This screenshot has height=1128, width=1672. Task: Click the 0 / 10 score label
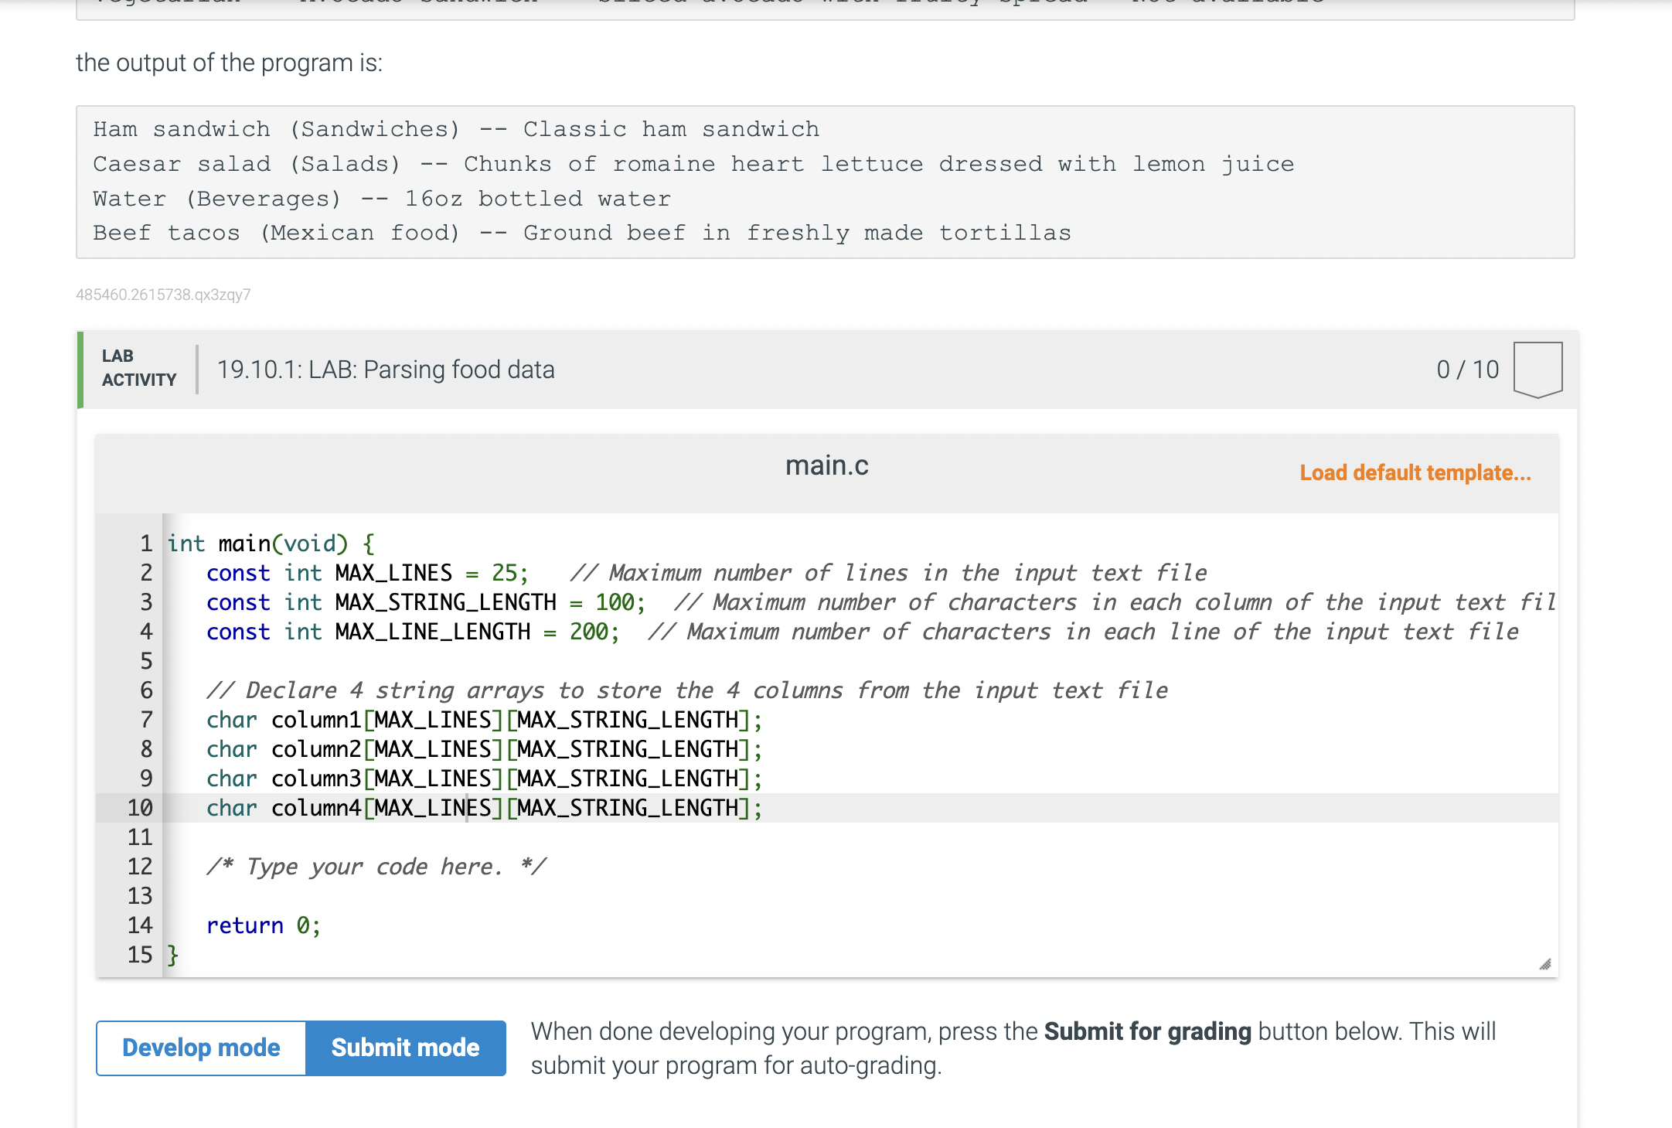tap(1467, 370)
